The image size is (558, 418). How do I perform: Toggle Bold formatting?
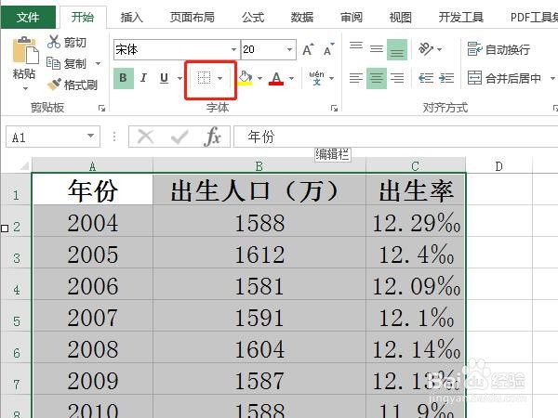pyautogui.click(x=124, y=78)
